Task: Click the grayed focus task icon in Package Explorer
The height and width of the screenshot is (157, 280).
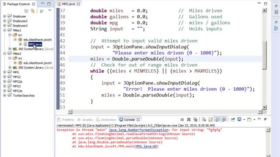Action: [x=42, y=11]
